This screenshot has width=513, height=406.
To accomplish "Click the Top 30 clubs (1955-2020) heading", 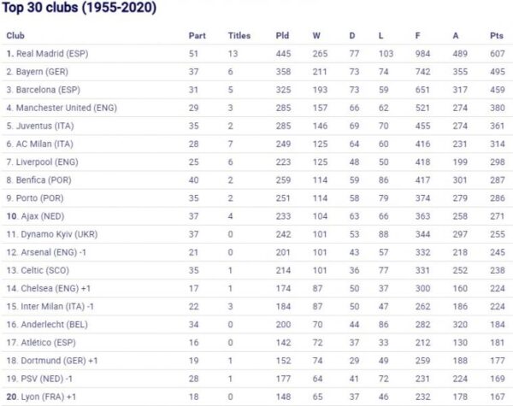I will (x=77, y=9).
